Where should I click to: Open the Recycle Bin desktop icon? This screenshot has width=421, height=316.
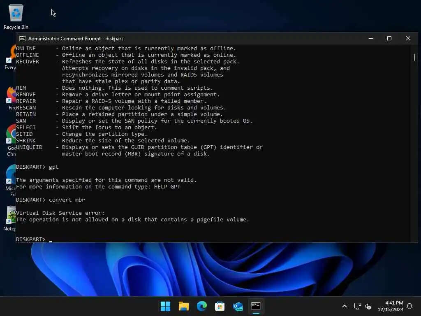(16, 16)
